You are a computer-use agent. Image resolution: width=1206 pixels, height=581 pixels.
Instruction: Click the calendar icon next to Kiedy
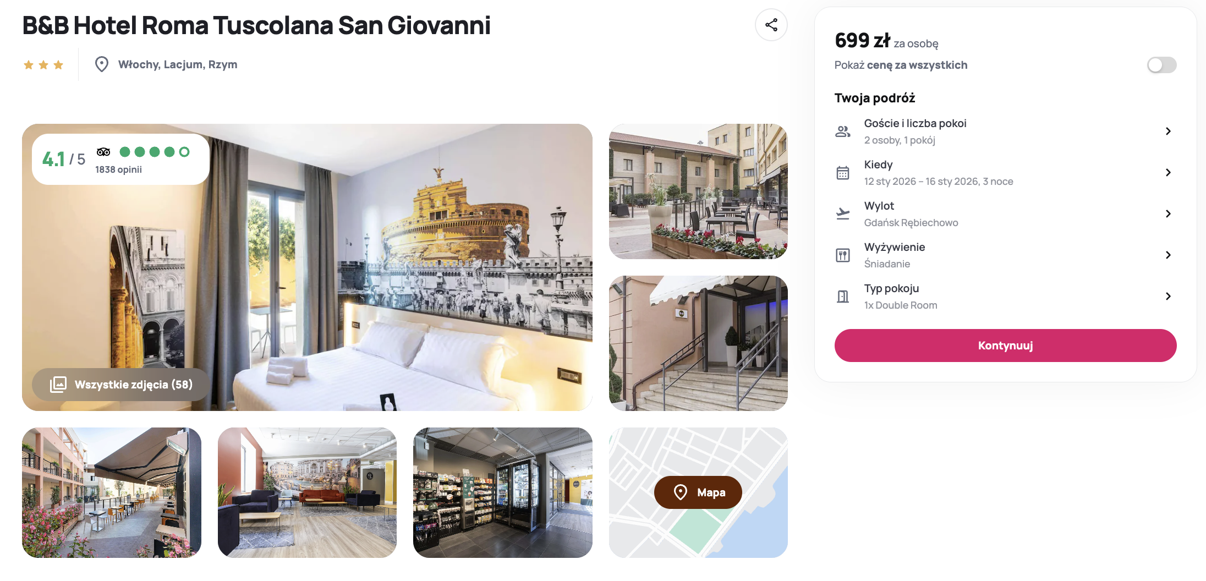tap(843, 173)
